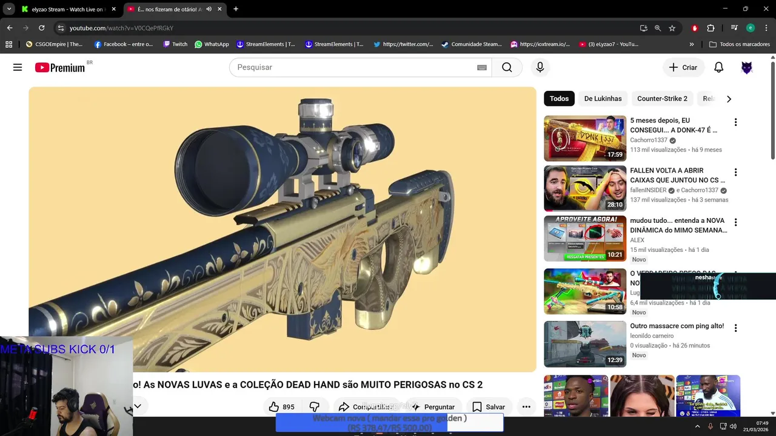Open 'mudou tudo' 10:21 video thumbnail
The width and height of the screenshot is (776, 436).
585,239
